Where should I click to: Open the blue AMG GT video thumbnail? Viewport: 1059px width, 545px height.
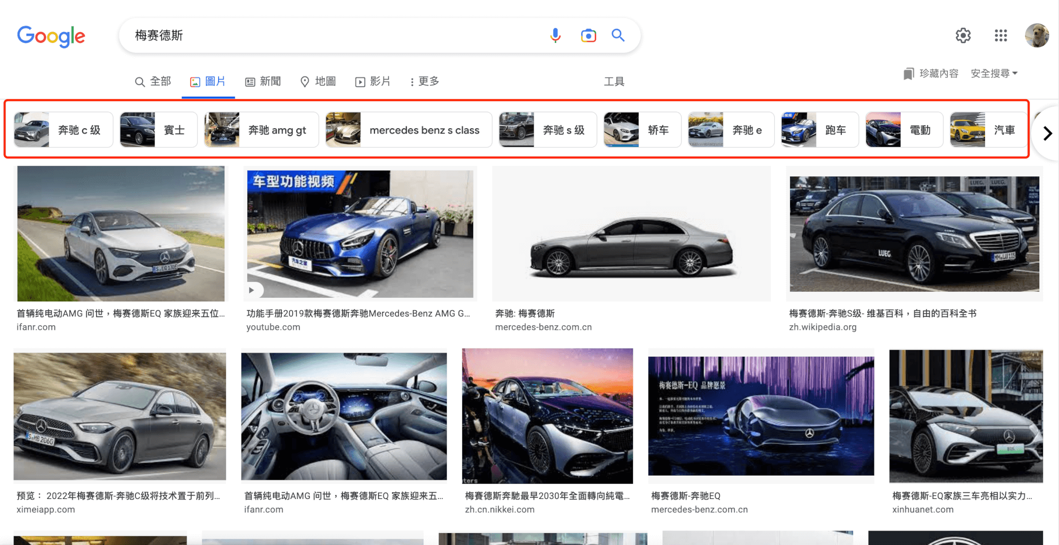click(x=360, y=234)
